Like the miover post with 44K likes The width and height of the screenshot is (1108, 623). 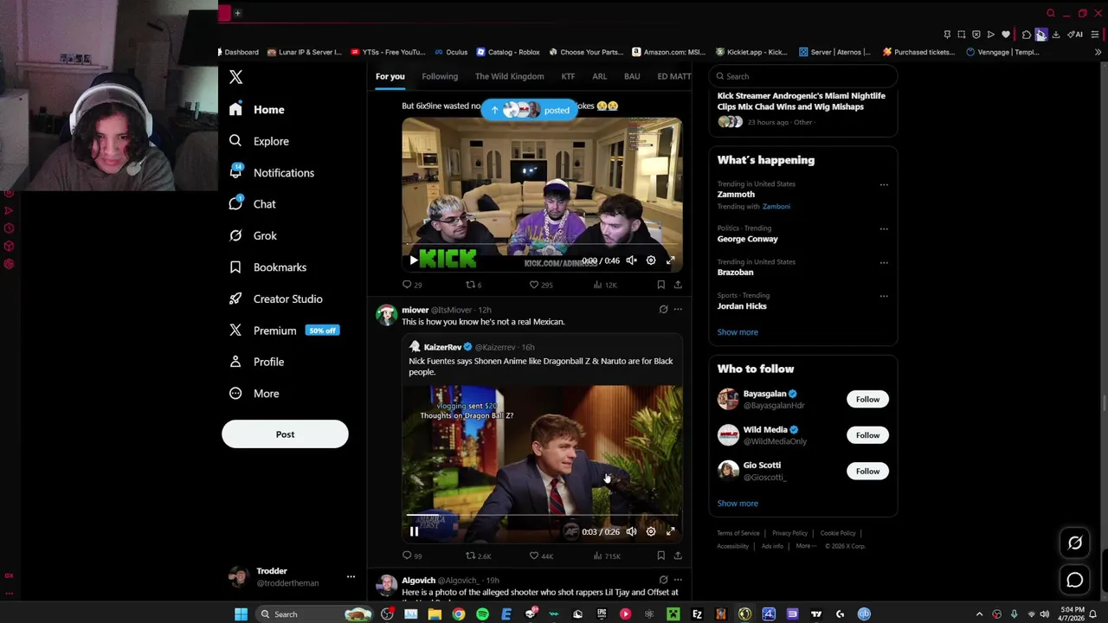click(x=541, y=556)
